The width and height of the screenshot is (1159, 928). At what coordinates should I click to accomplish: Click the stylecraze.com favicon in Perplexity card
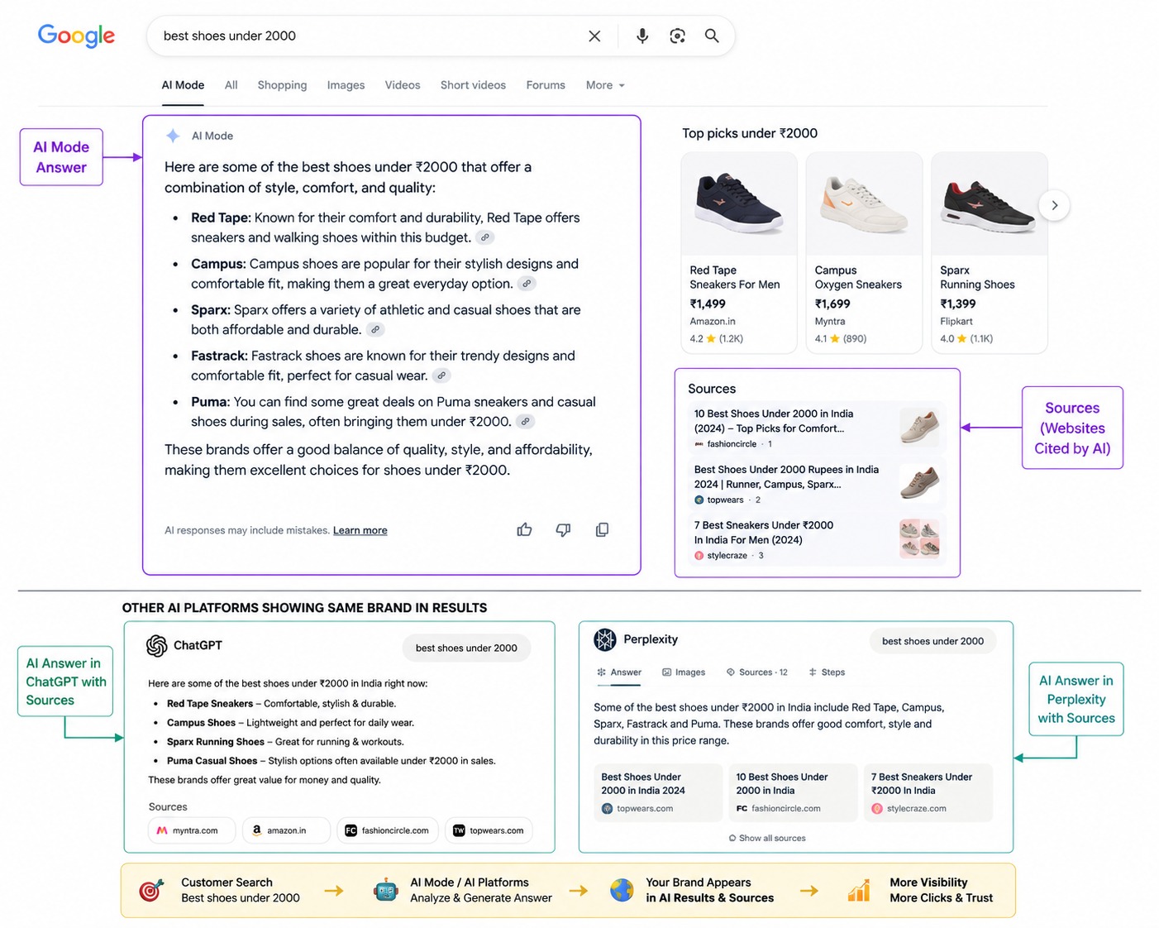[878, 809]
